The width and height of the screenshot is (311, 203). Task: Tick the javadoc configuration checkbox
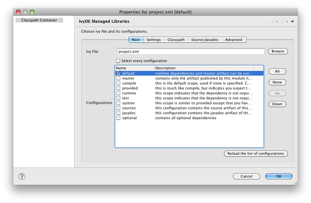click(x=118, y=113)
